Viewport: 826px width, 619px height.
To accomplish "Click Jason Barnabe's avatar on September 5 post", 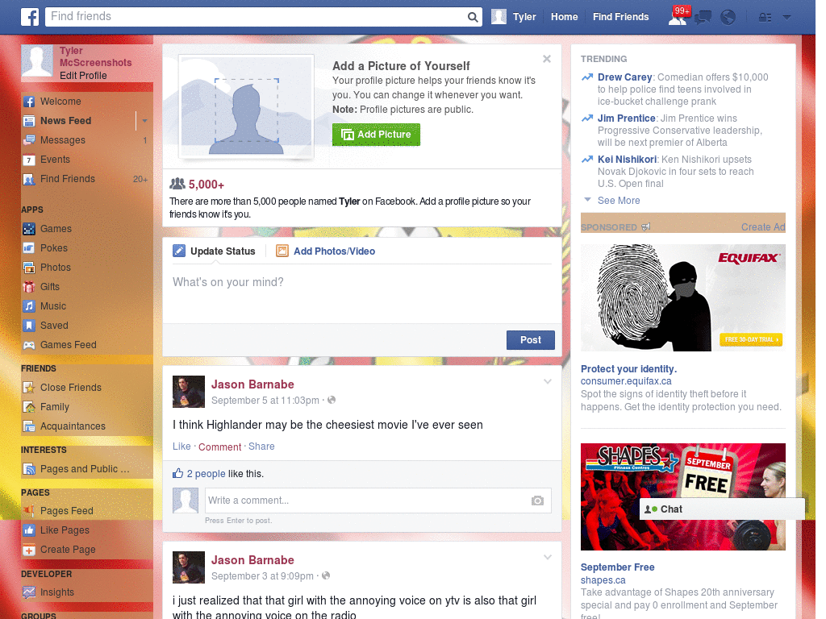I will point(189,392).
